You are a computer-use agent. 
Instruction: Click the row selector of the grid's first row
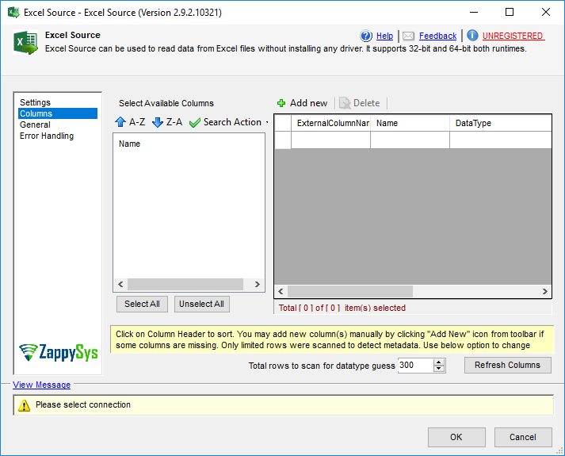point(283,140)
